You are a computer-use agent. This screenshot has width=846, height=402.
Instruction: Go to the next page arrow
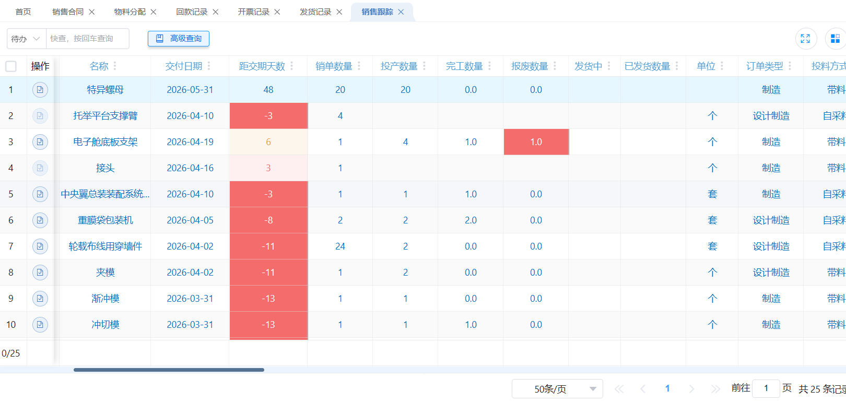pos(691,389)
